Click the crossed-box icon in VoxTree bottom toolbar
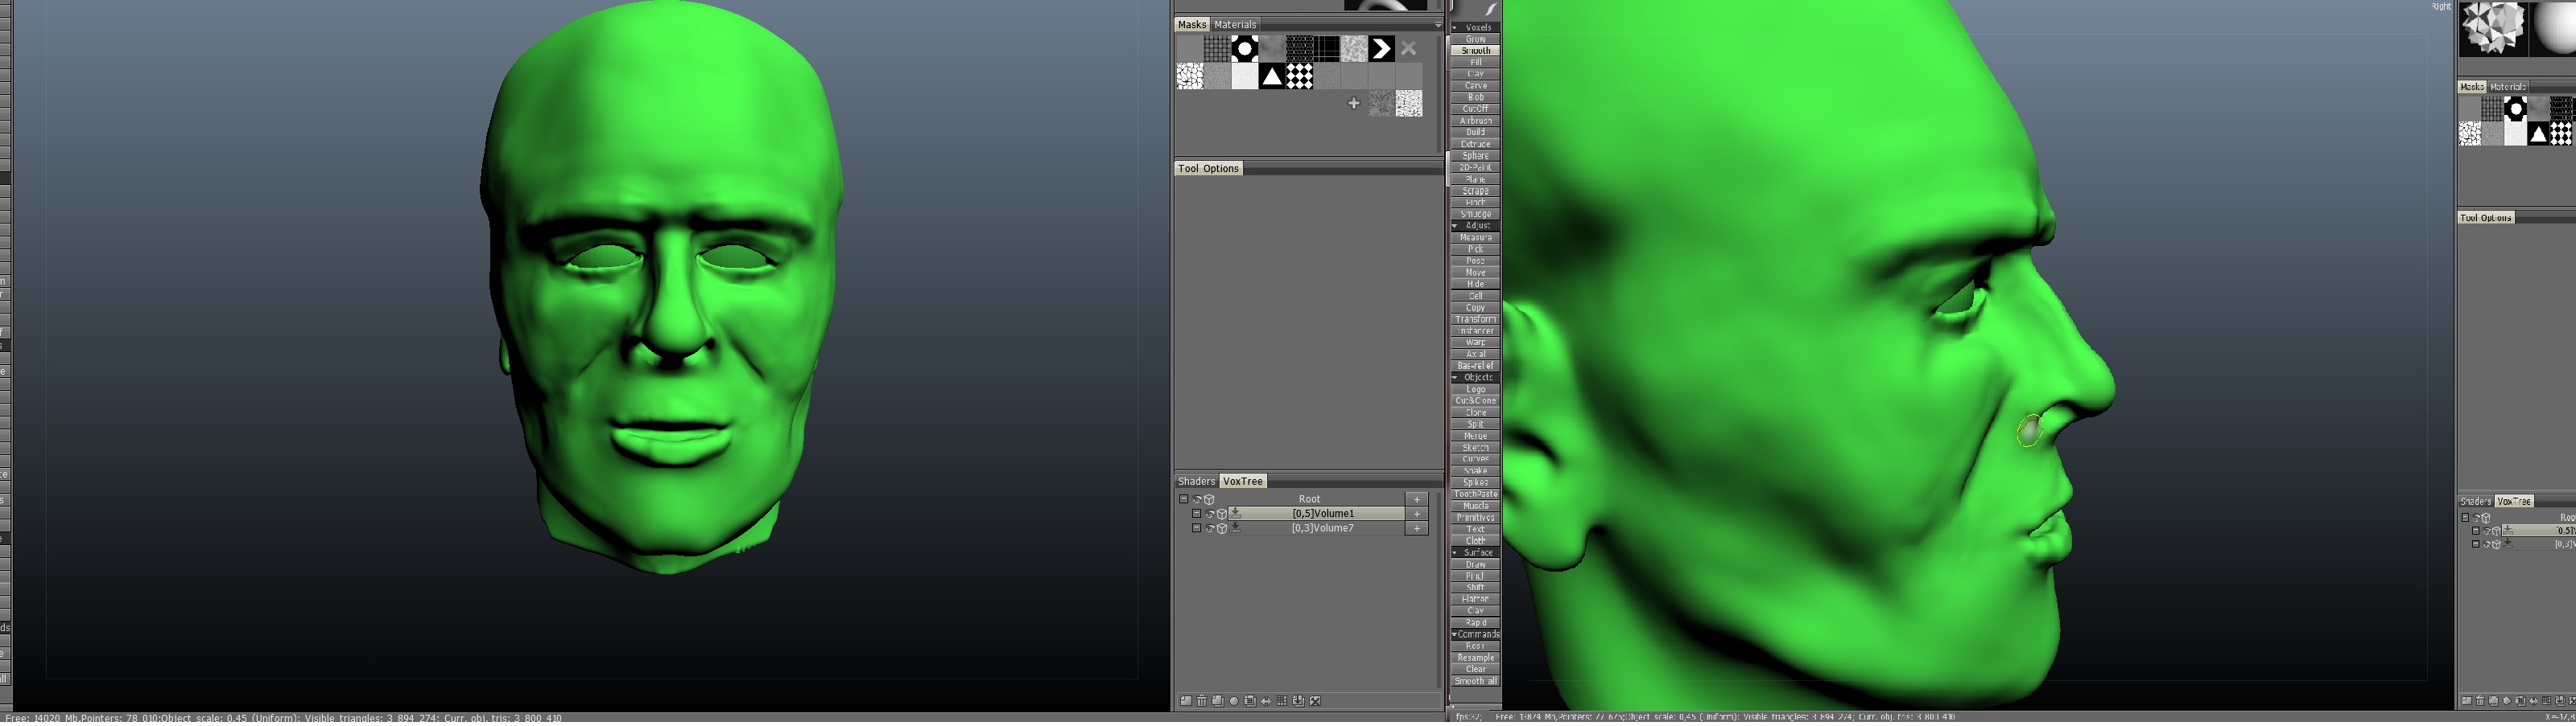 1315,701
